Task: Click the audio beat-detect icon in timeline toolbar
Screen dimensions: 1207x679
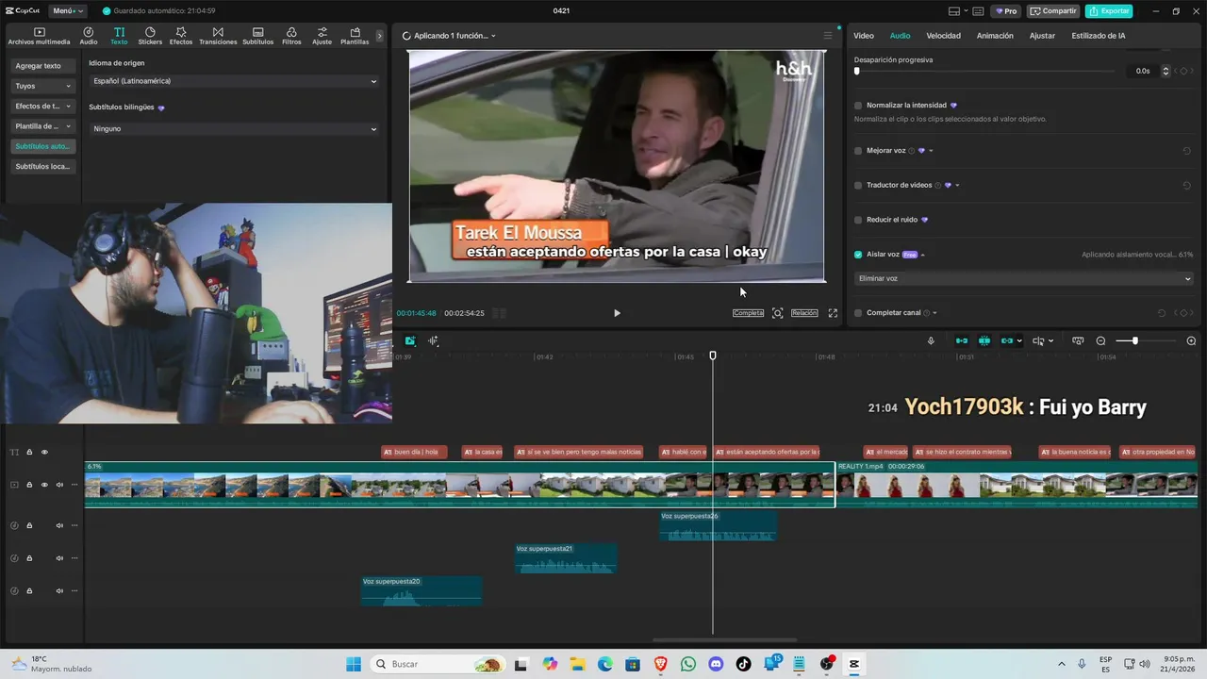Action: pyautogui.click(x=433, y=340)
